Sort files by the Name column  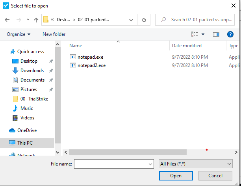[x=76, y=46]
